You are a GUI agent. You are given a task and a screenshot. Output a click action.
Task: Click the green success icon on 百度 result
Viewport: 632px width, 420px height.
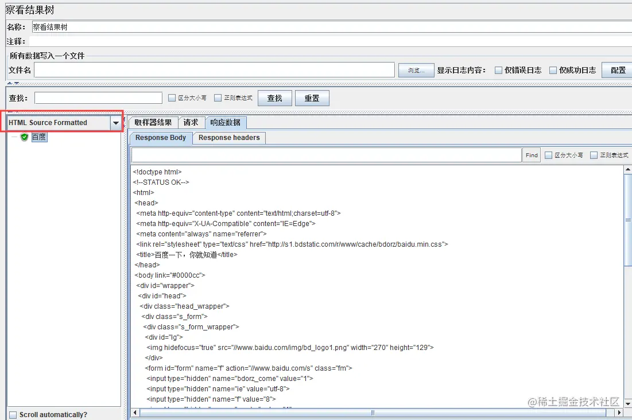(x=24, y=137)
